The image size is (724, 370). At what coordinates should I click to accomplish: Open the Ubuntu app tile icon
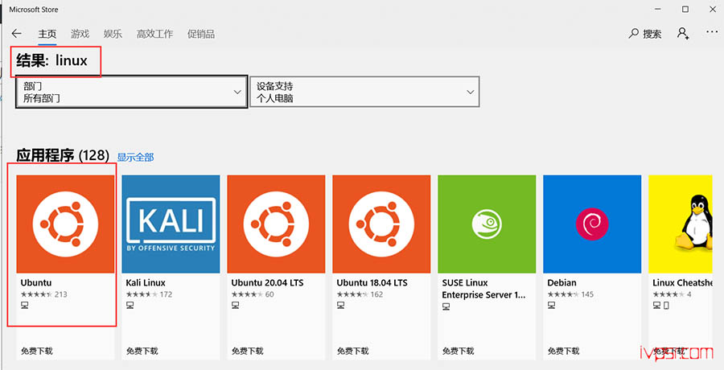click(65, 224)
